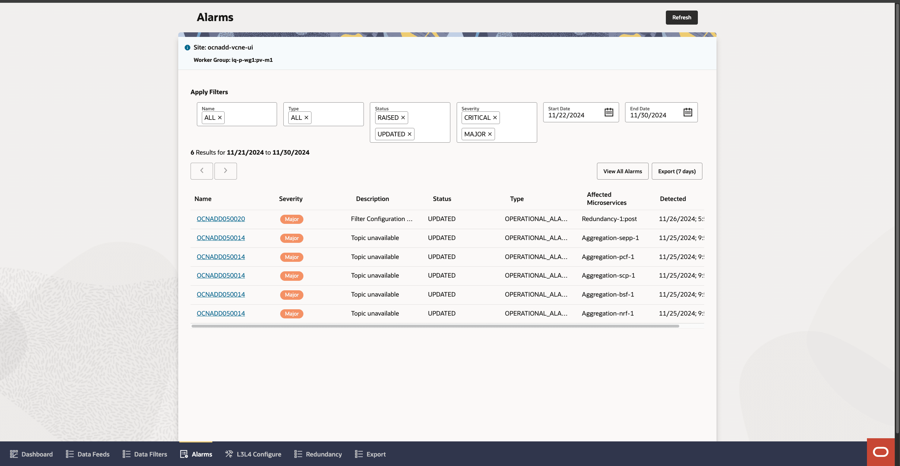This screenshot has width=900, height=466.
Task: Open the L3L4 Configure tab
Action: tap(253, 454)
